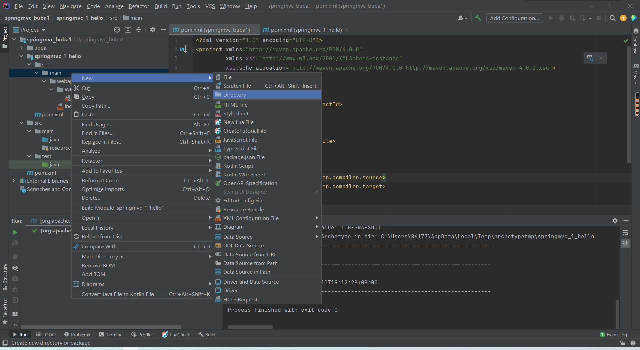Expand the External Libraries tree node
Image resolution: width=640 pixels, height=350 pixels.
coord(14,180)
